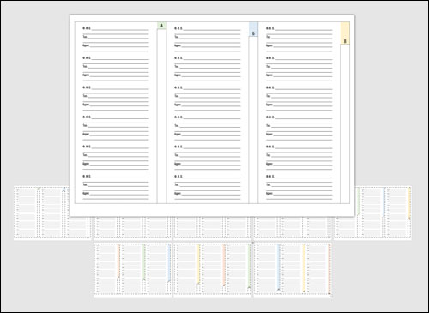This screenshot has height=313, width=429.
Task: Open the fourth thumbnail in the upper thumbnail row
Action: click(x=293, y=228)
